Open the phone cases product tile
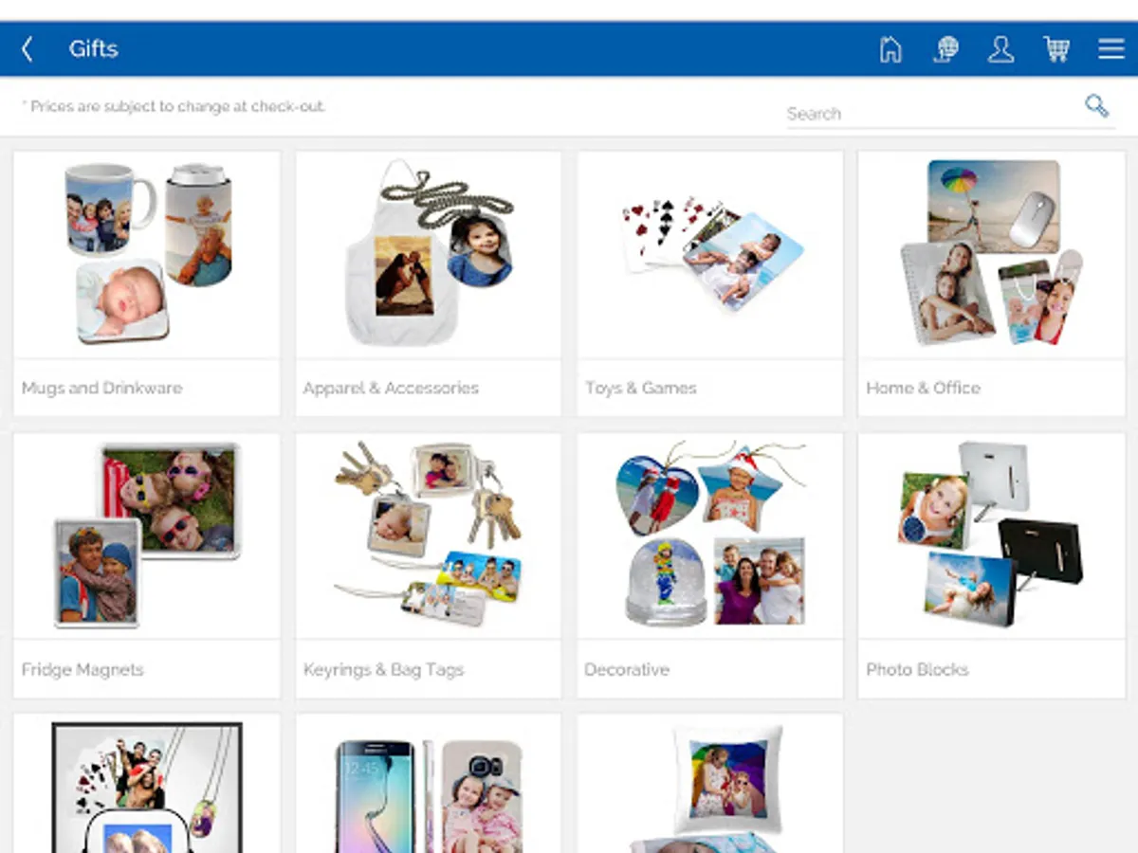This screenshot has width=1138, height=853. pos(429,784)
